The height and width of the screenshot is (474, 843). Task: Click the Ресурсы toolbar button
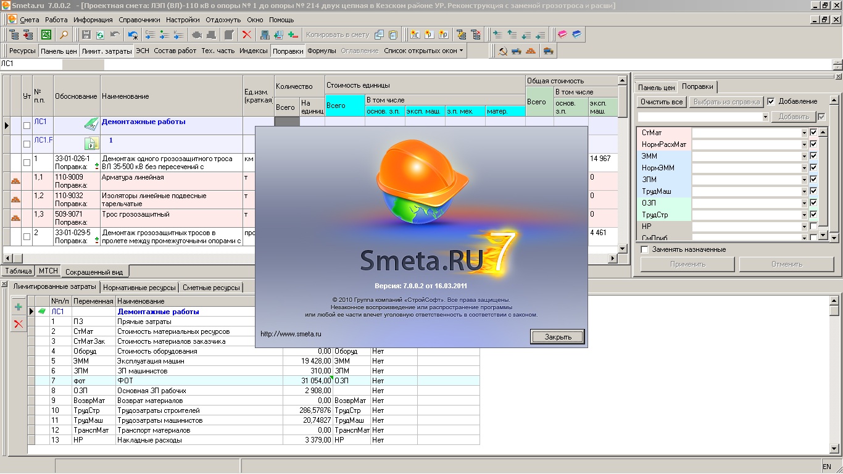[23, 51]
